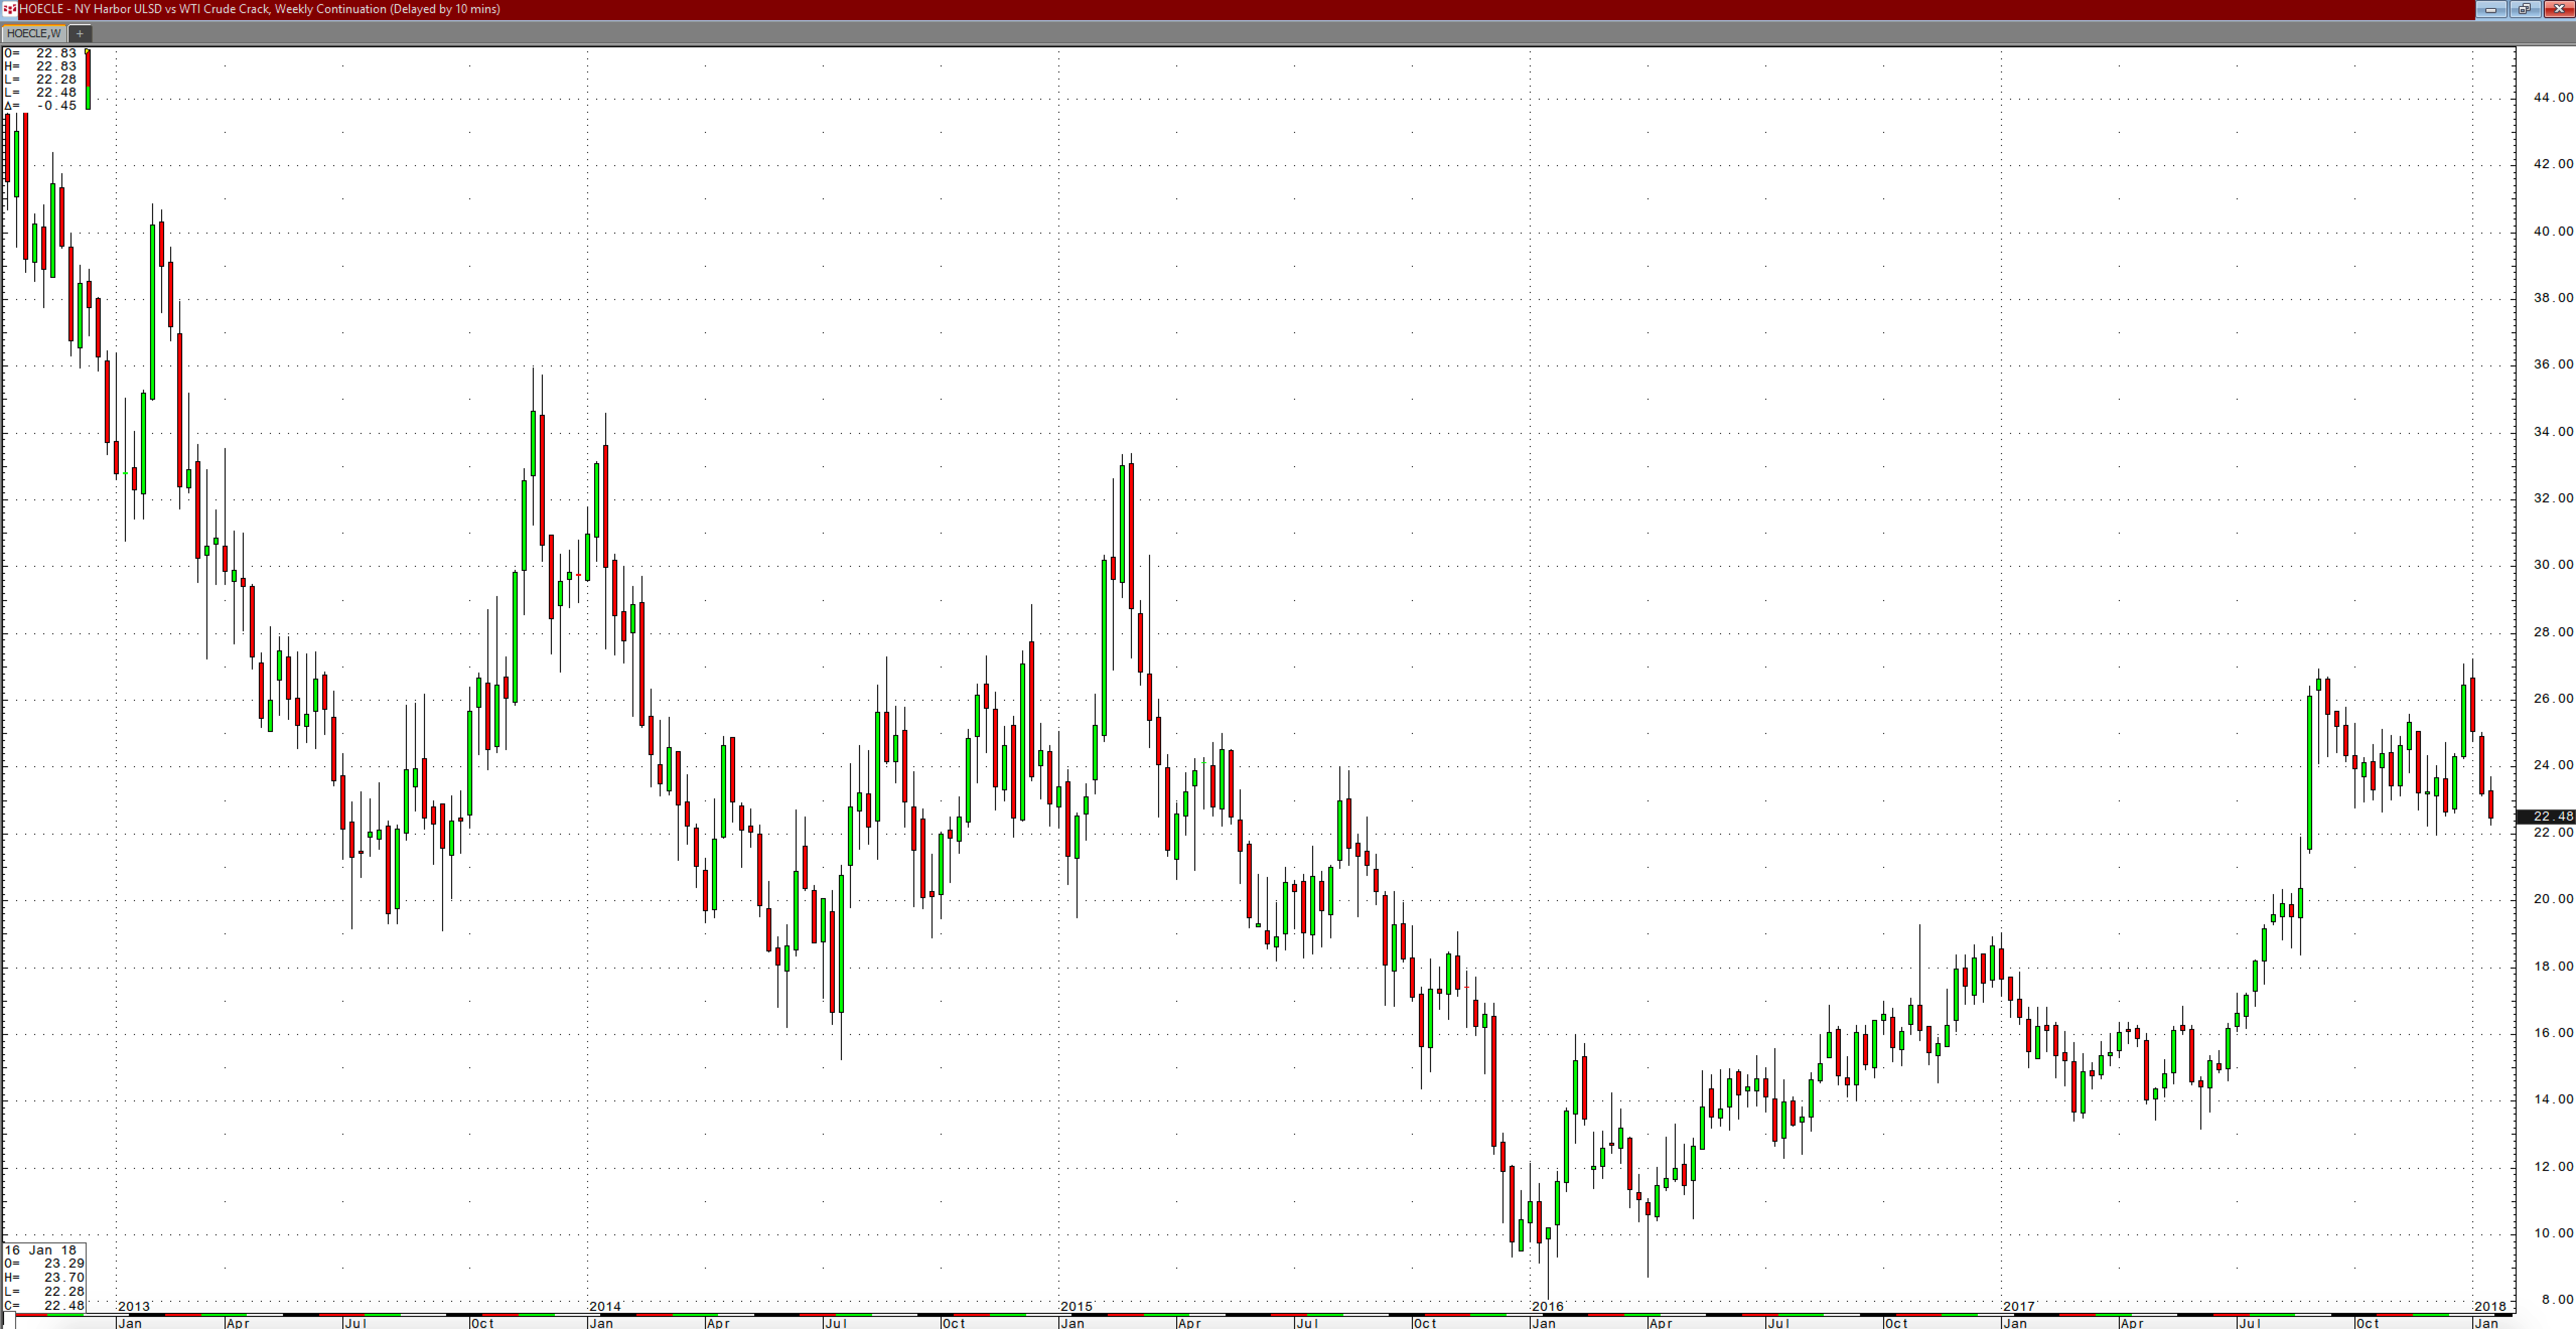Click the 16 Jan 18 date readout

click(x=41, y=1250)
